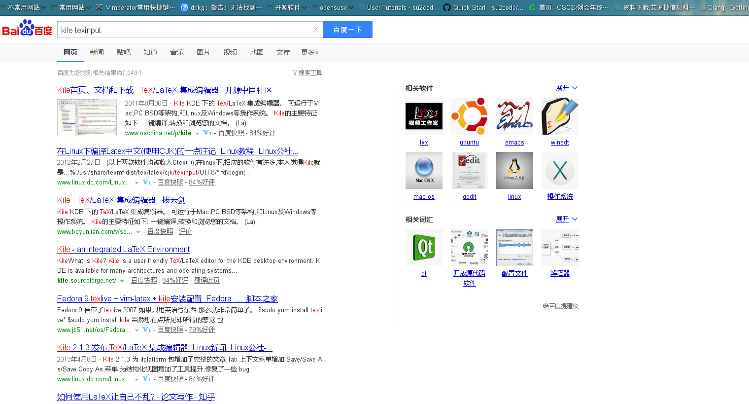Switch to the 音乐 tab
The width and height of the screenshot is (749, 404).
[177, 52]
